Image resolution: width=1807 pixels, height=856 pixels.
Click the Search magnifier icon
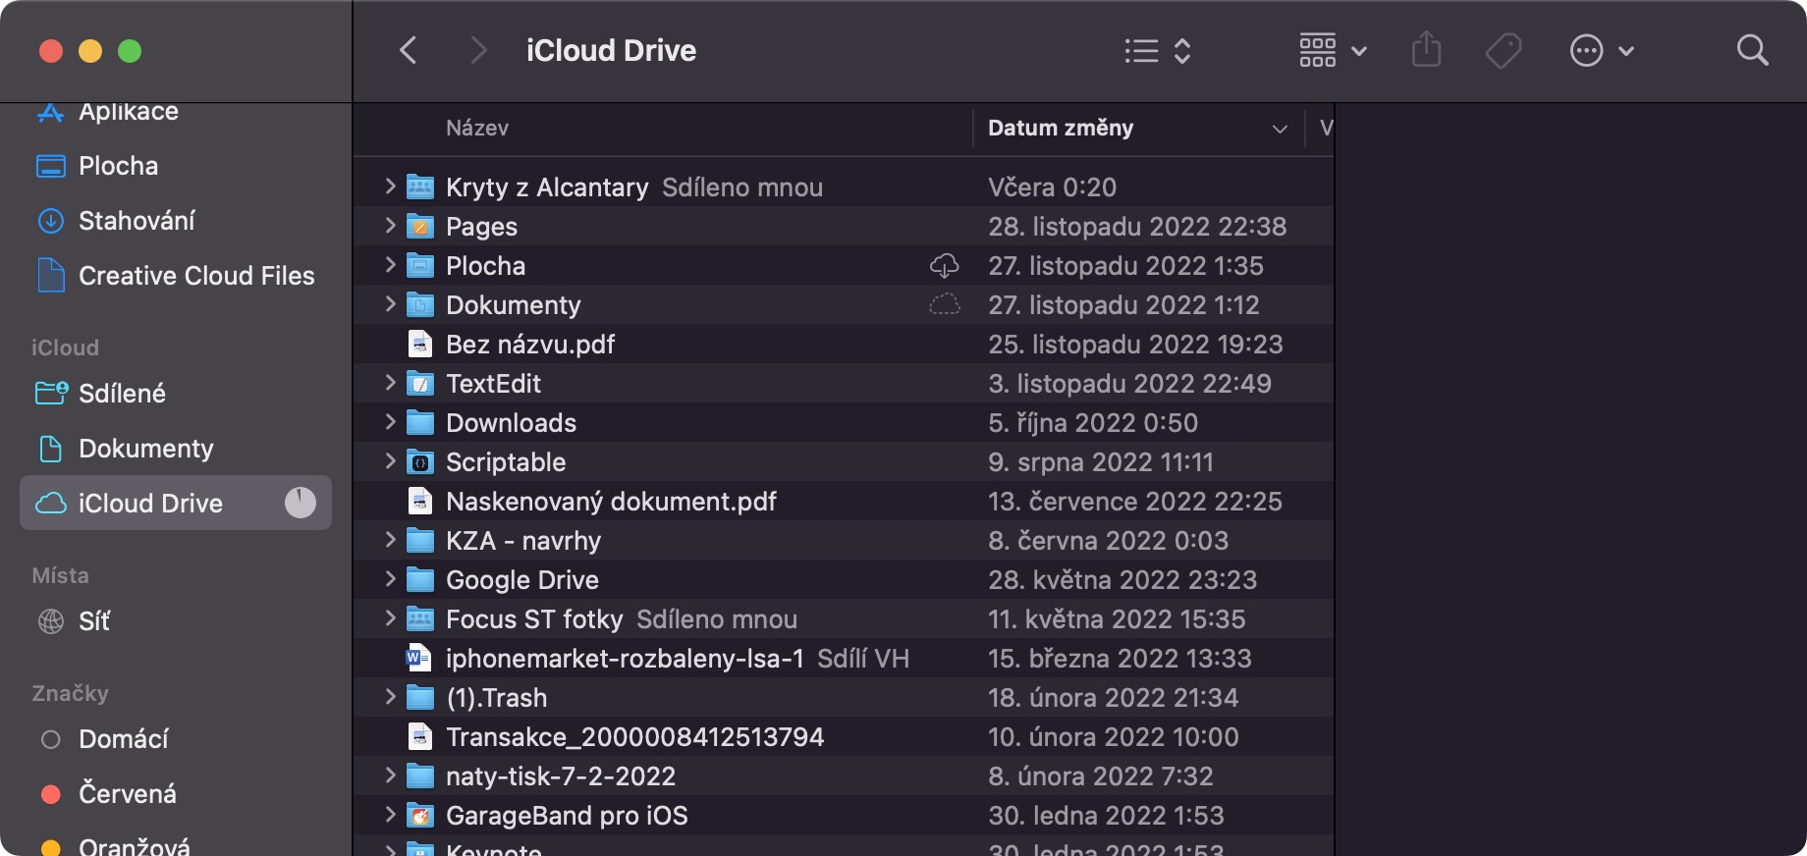(x=1752, y=50)
